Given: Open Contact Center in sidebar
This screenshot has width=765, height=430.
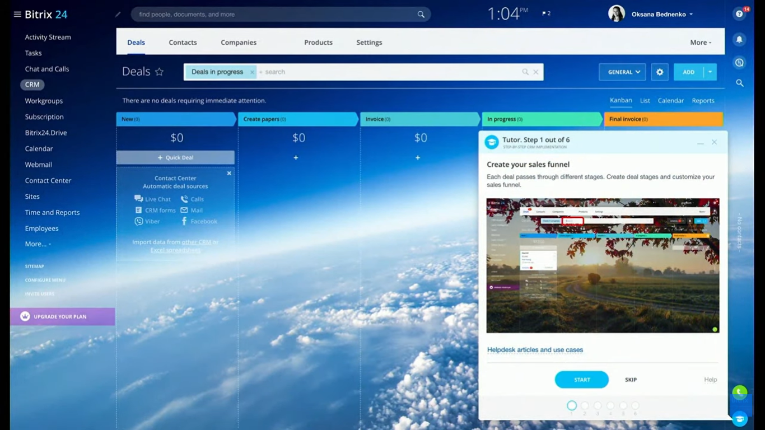Looking at the screenshot, I should click(x=48, y=180).
